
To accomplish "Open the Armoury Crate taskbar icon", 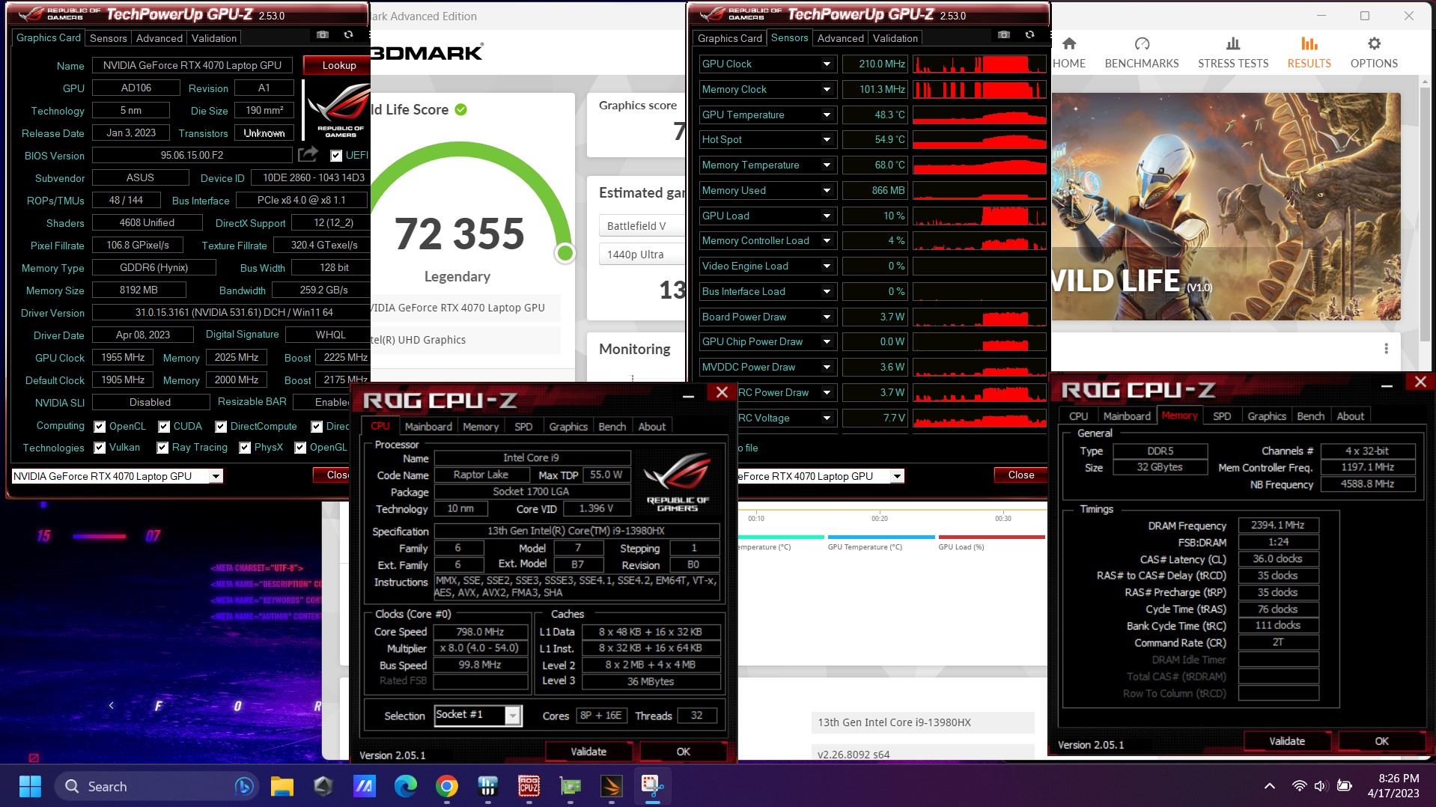I will (x=323, y=786).
